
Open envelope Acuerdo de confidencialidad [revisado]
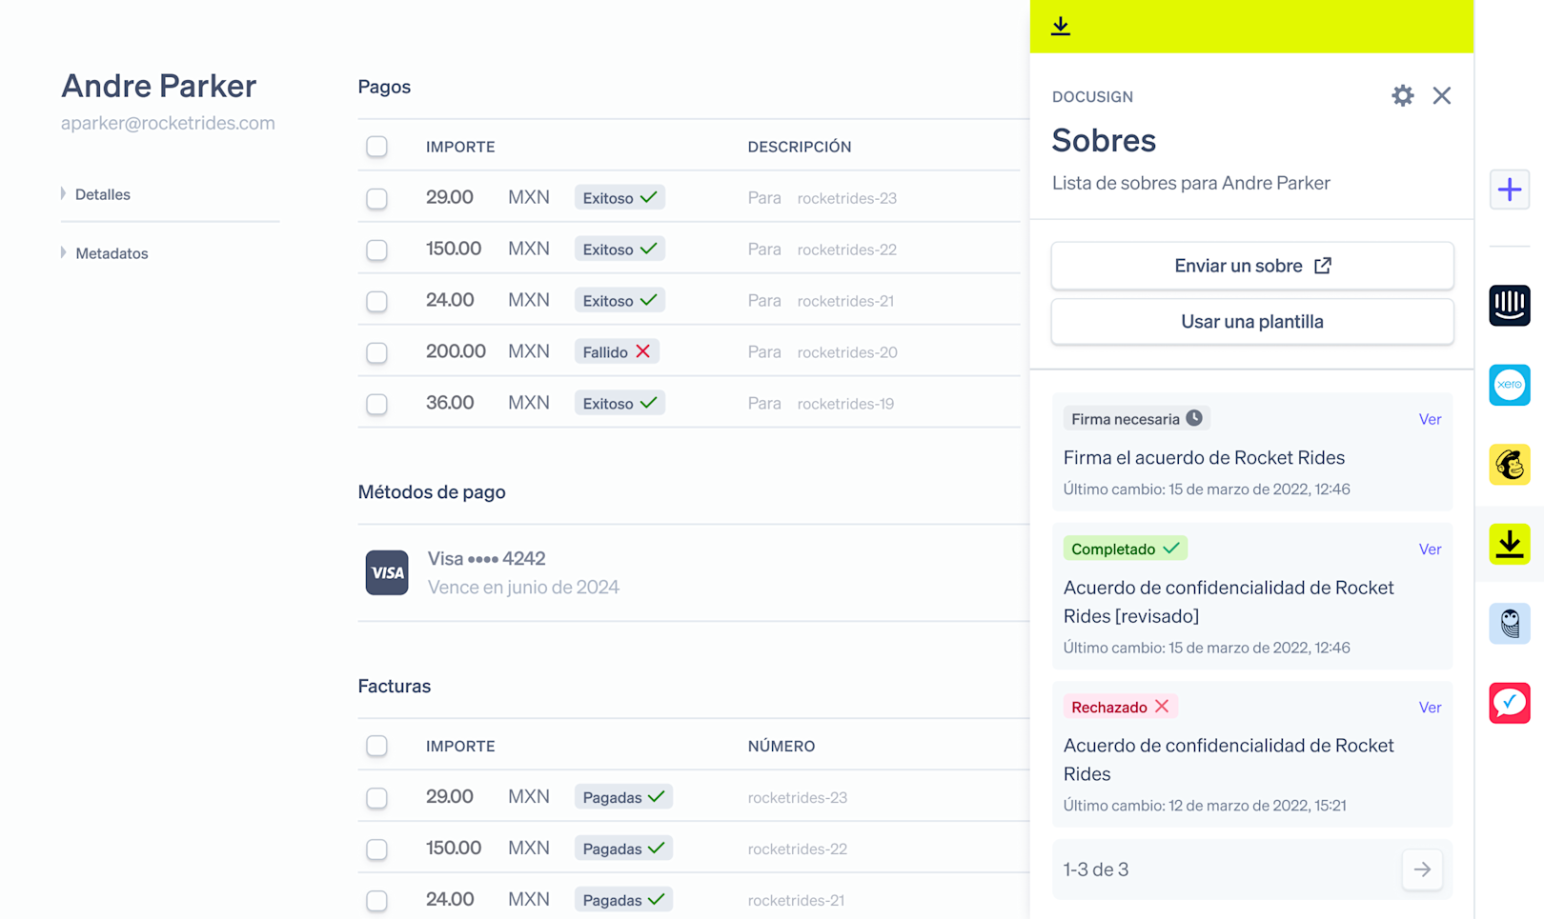[x=1229, y=602]
